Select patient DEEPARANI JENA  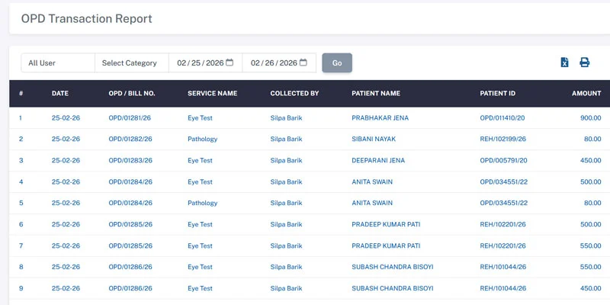click(378, 160)
